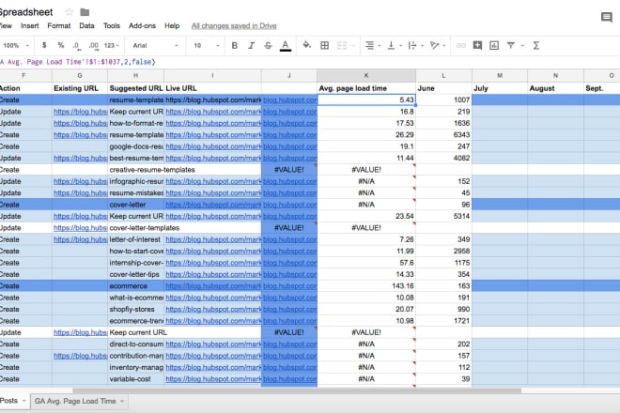Open the Add-ons menu
Viewport: 620px width, 413px height.
coord(142,25)
